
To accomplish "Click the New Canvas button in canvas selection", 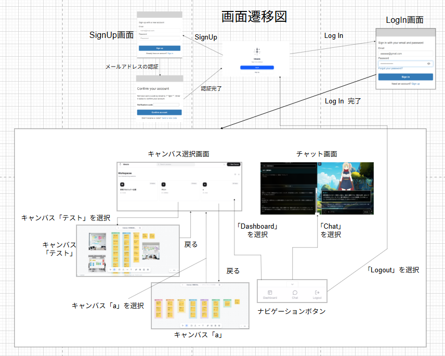I will [233, 164].
